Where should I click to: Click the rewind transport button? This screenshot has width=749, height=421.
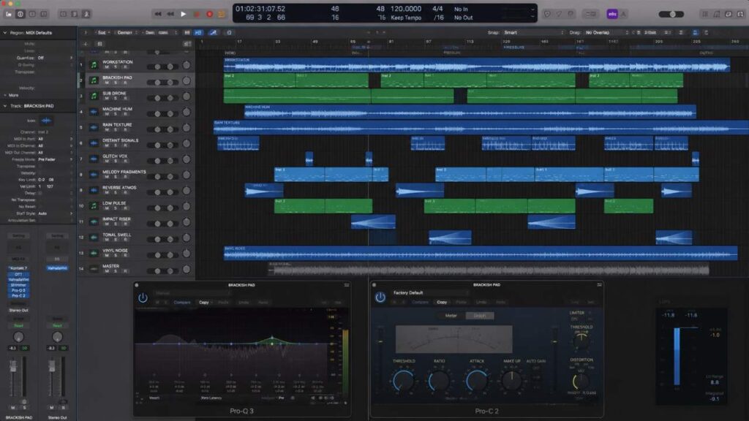(158, 14)
